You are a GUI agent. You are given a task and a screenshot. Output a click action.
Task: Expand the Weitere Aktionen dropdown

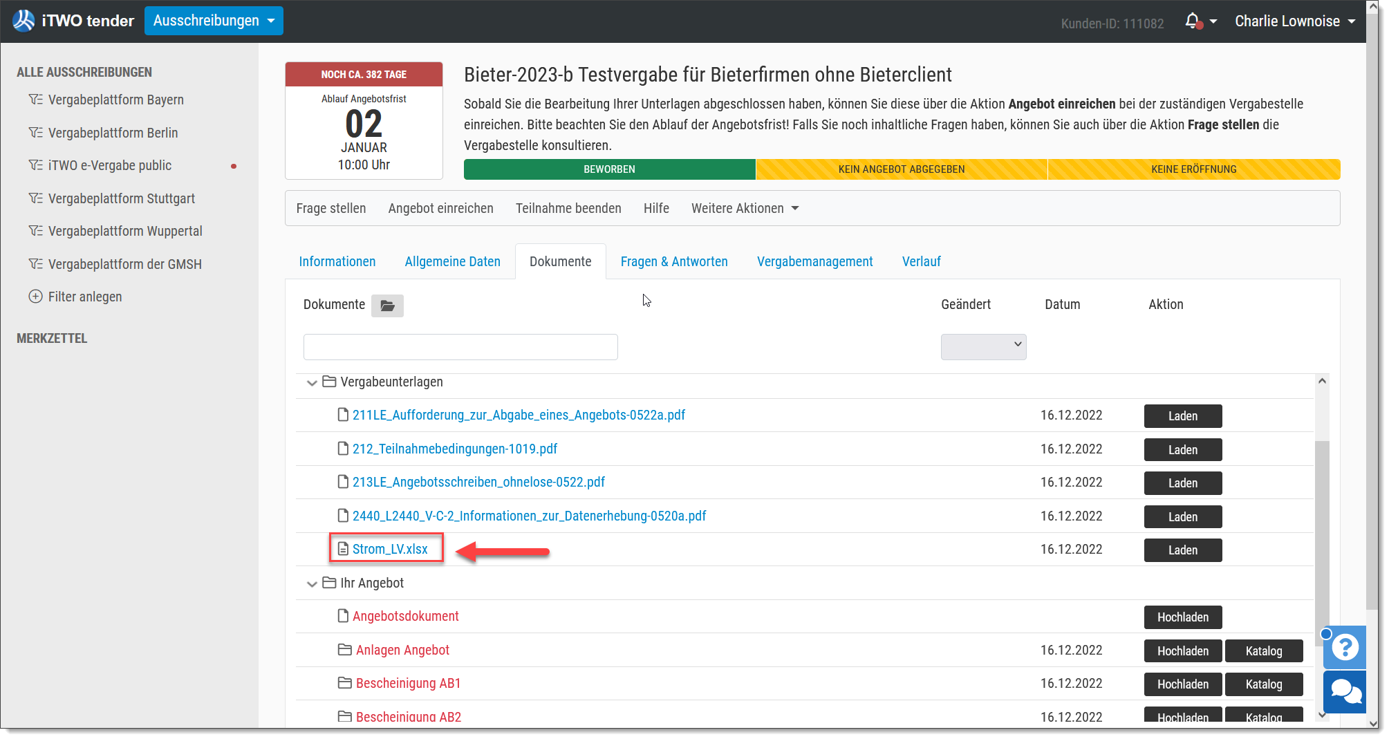coord(745,208)
